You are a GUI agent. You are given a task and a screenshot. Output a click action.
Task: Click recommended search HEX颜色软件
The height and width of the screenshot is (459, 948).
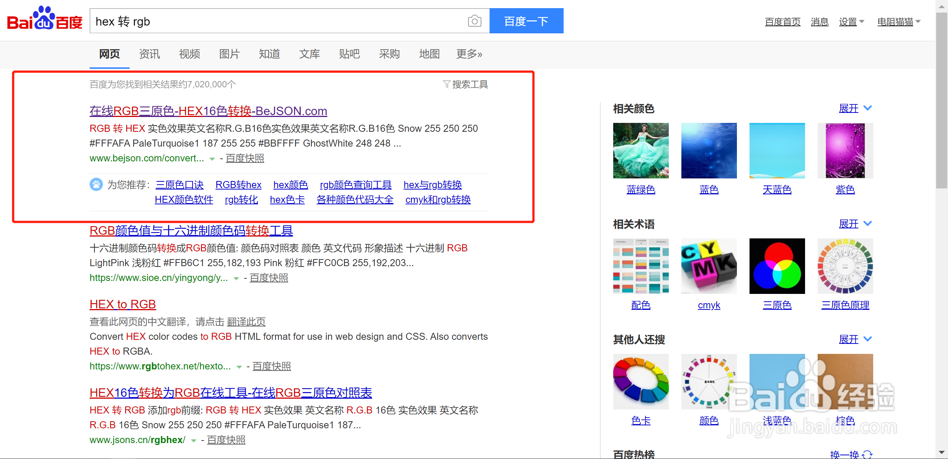[184, 199]
